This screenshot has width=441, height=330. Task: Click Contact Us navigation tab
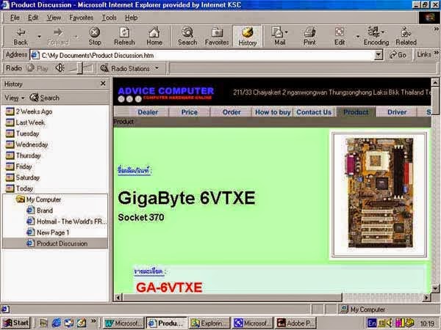(314, 112)
